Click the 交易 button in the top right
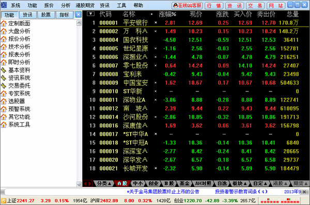Viewport: 310px width, 205px height. (255, 6)
